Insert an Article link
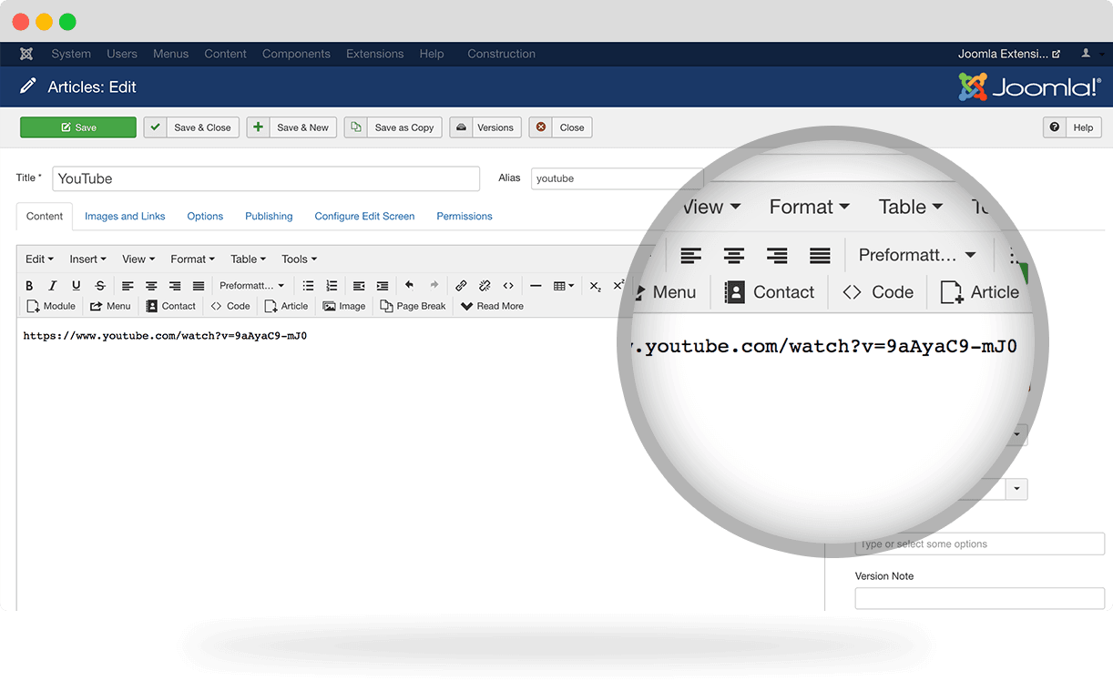1113x681 pixels. tap(286, 306)
